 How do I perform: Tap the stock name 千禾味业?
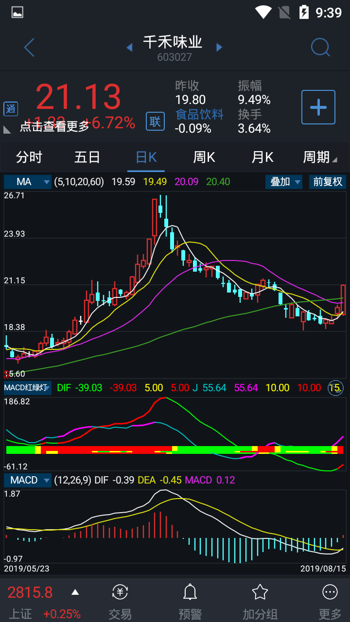173,42
